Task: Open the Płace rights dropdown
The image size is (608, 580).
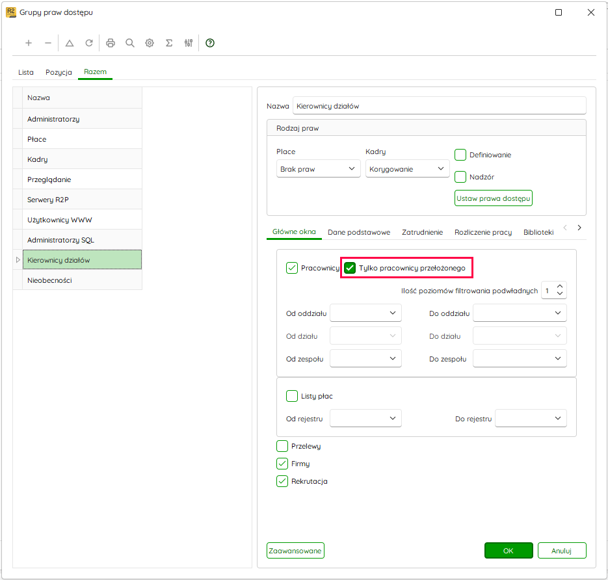Action: tap(319, 168)
